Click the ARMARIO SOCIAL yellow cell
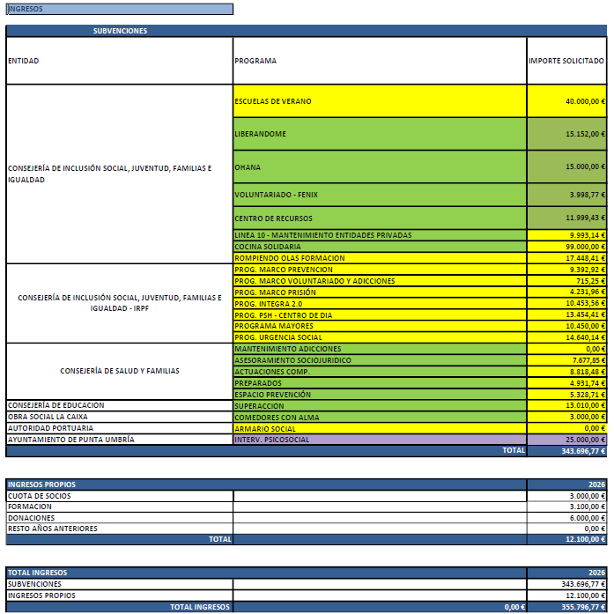The width and height of the screenshot is (614, 614). (380, 428)
